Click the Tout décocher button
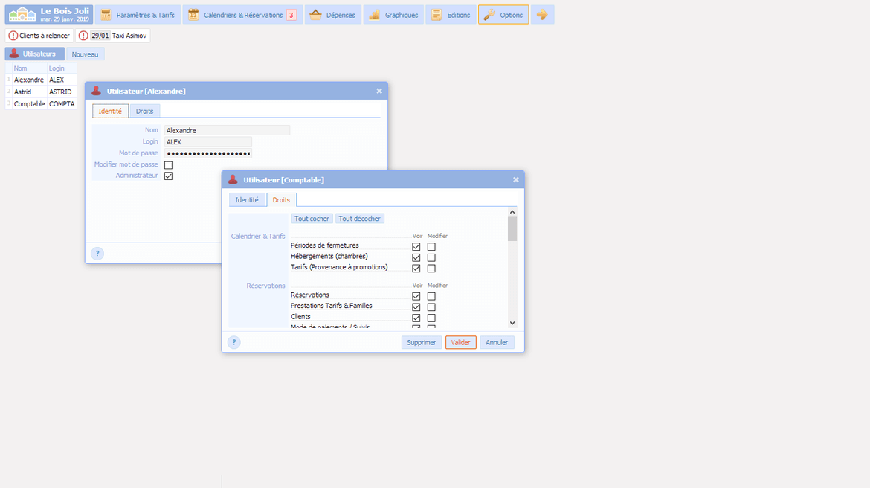 360,219
